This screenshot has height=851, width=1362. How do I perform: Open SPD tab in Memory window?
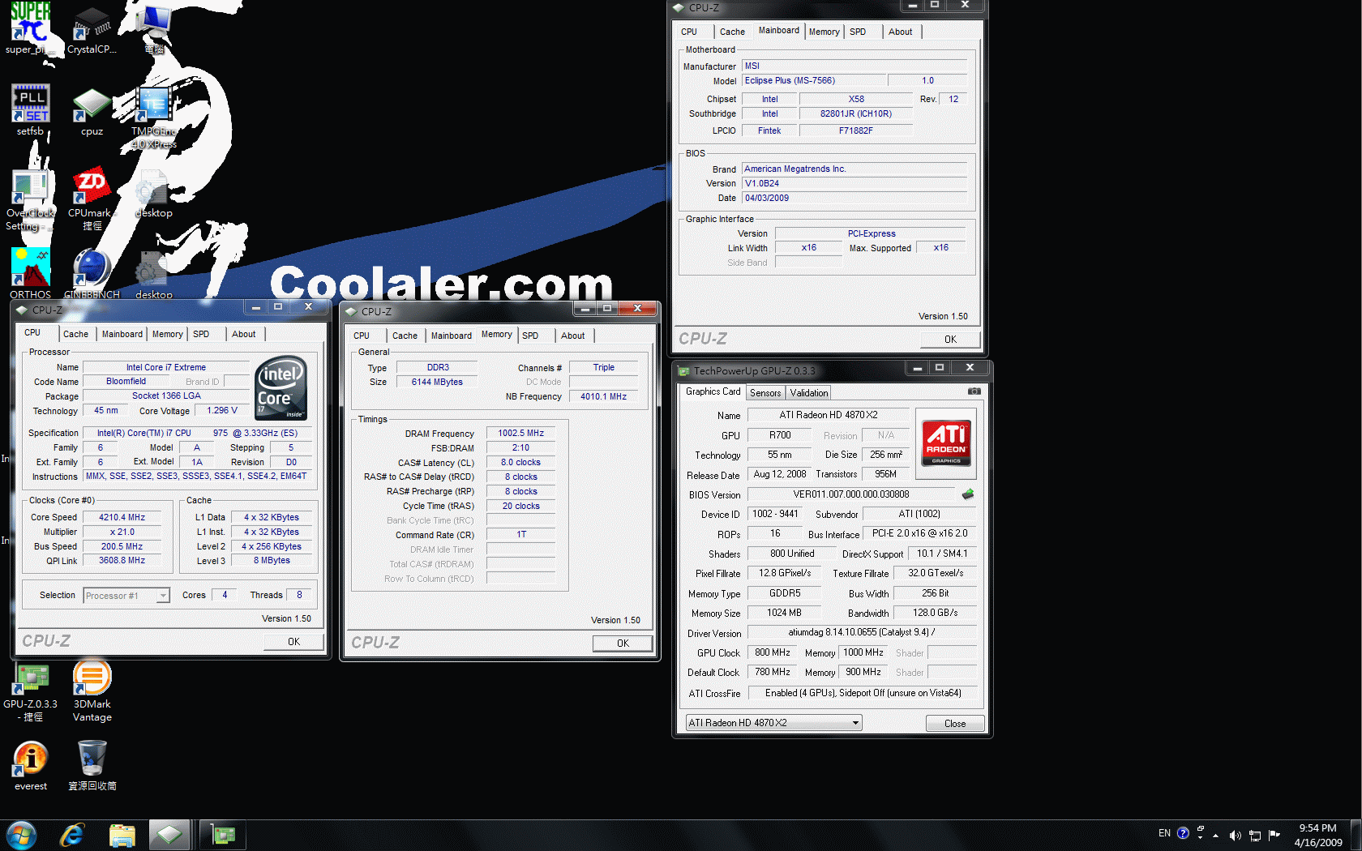tap(530, 336)
